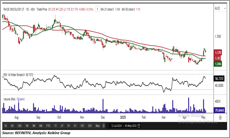Select the 1M time range button
Image resolution: width=230 pixels, height=138 pixels.
pyautogui.click(x=27, y=126)
